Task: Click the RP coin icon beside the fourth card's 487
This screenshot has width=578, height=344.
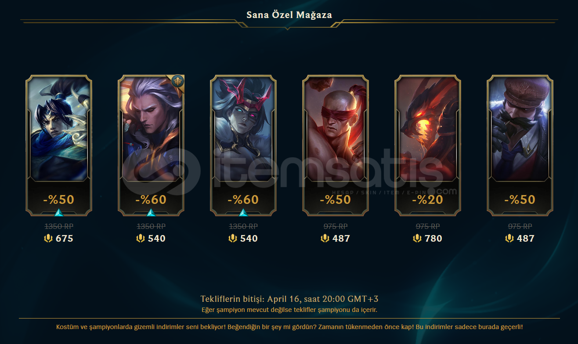Action: coord(325,239)
